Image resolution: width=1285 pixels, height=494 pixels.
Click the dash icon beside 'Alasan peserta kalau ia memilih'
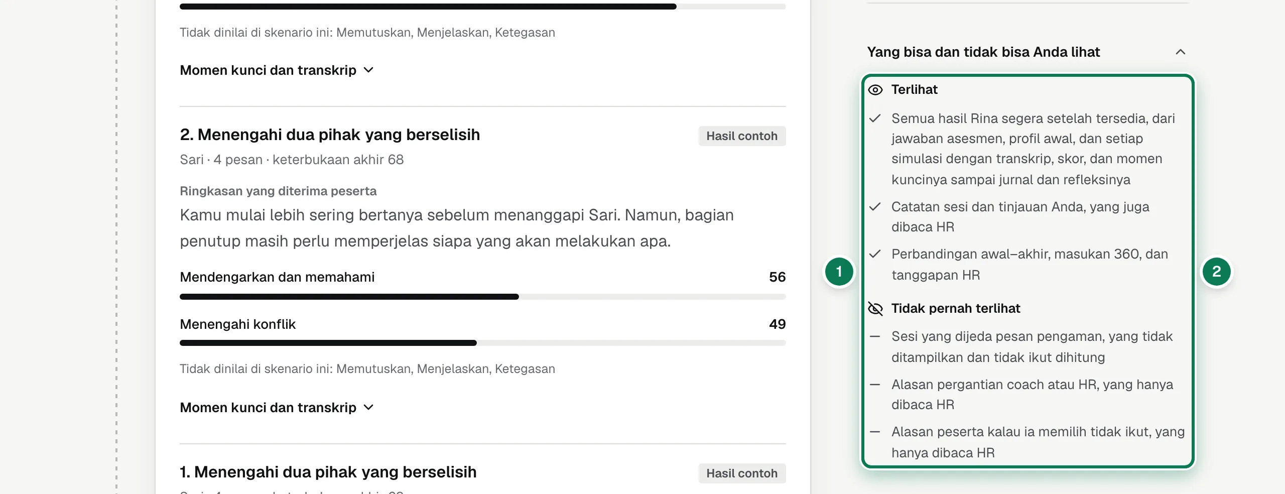coord(875,432)
